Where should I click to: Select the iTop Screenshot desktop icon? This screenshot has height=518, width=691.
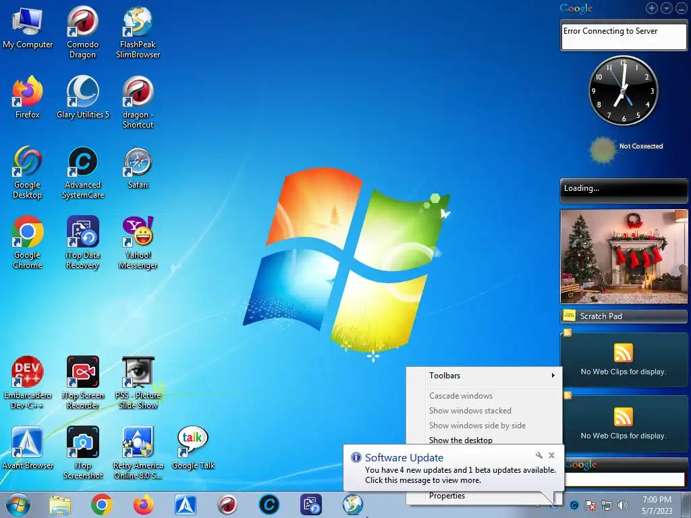[x=82, y=453]
